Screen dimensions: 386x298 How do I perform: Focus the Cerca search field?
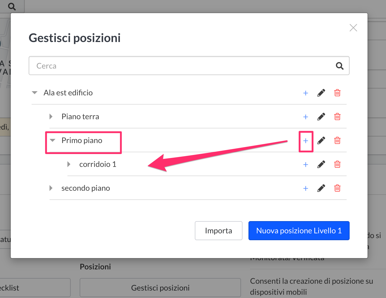click(x=189, y=66)
